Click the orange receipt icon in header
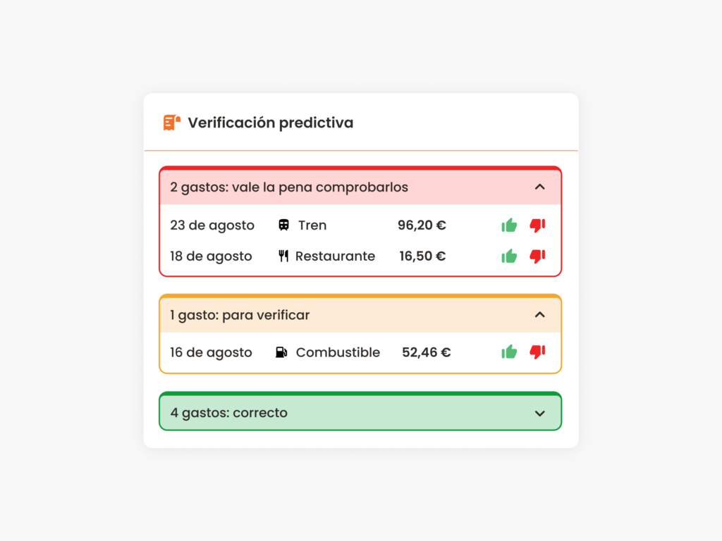This screenshot has width=722, height=541. (x=172, y=123)
